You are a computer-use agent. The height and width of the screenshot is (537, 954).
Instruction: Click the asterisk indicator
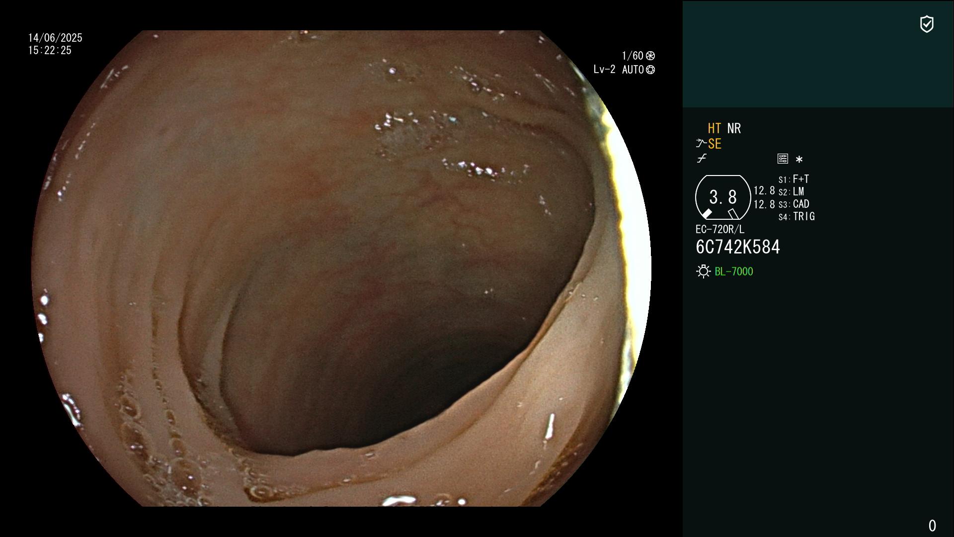pos(799,159)
